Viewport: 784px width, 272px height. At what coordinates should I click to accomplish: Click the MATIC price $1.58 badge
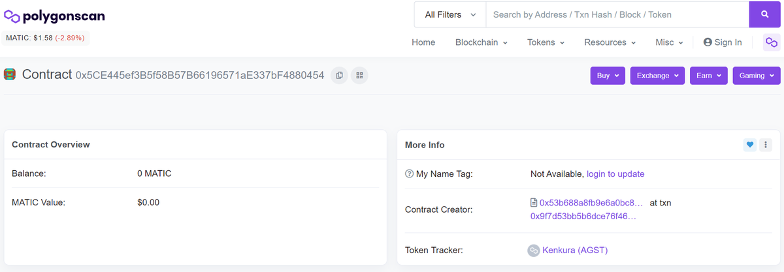(45, 38)
